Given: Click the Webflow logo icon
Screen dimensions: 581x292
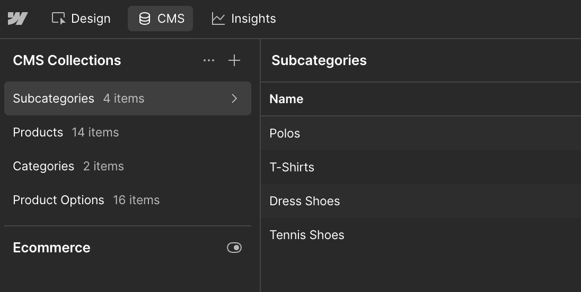Looking at the screenshot, I should point(17,19).
